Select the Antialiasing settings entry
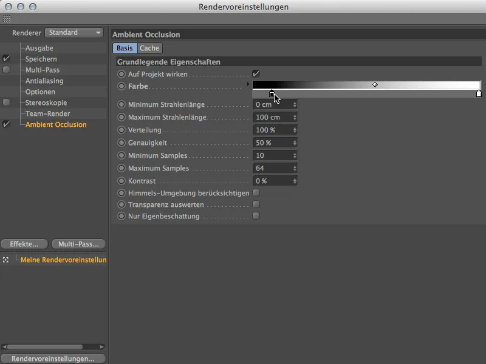The image size is (486, 364). coord(43,82)
